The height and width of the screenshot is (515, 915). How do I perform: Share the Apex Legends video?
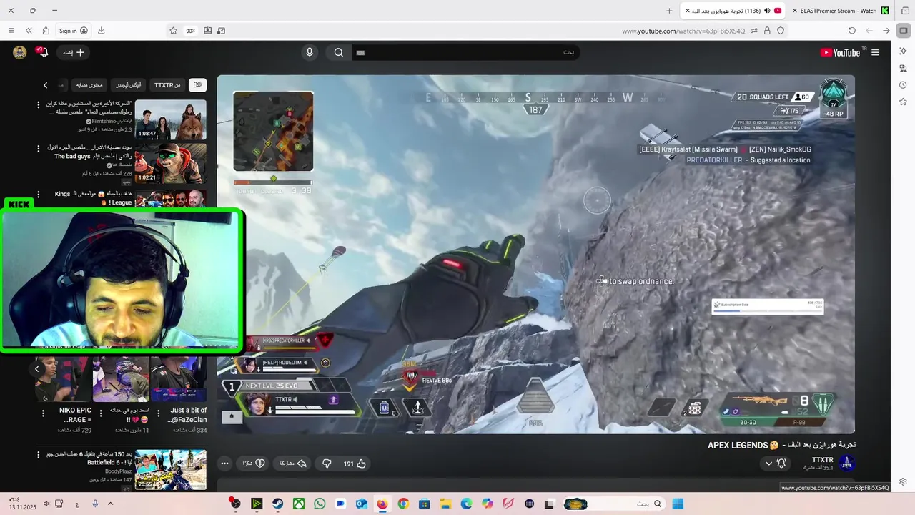[x=292, y=463]
